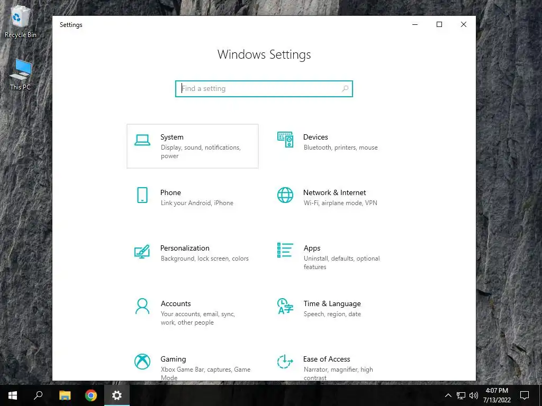This screenshot has width=542, height=406.
Task: Select the This PC desktop icon
Action: 21,75
